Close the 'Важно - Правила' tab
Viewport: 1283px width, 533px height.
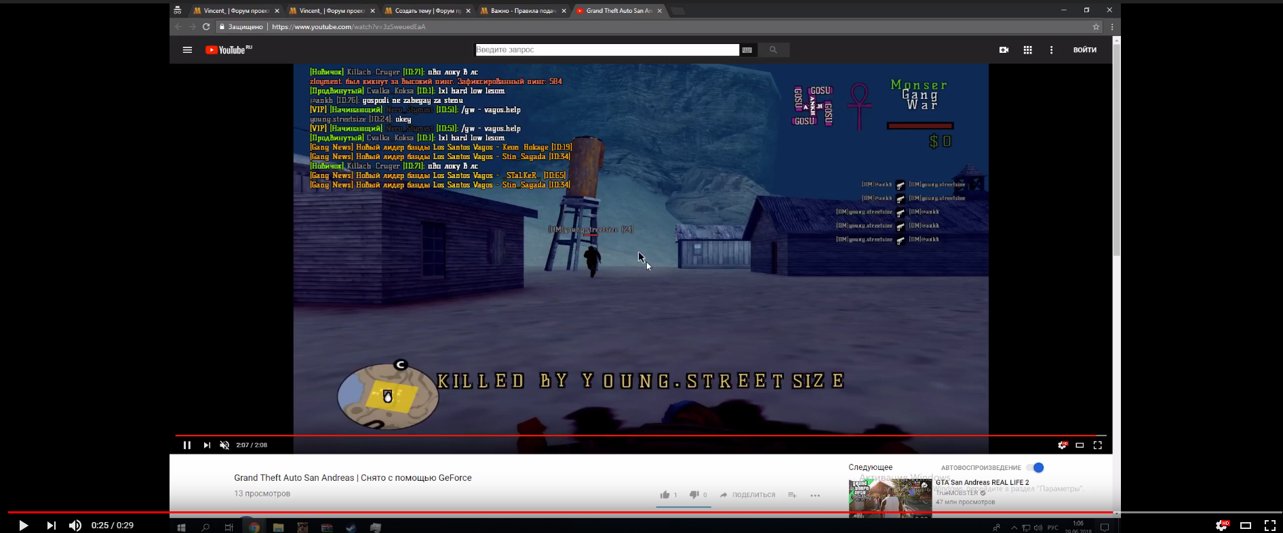[x=564, y=11]
